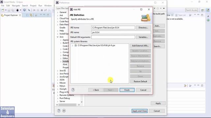The image size is (211, 118).
Task: Click the Skip All Breakpoints toolbar icon
Action: coord(29,10)
